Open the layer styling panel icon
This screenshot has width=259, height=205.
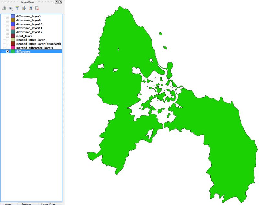tap(4, 8)
